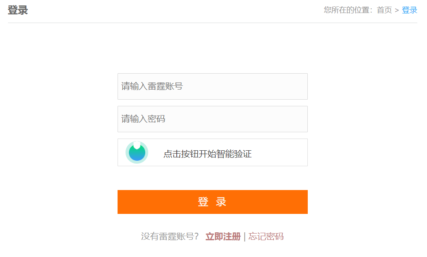Open the 立即注册 register link

click(223, 236)
